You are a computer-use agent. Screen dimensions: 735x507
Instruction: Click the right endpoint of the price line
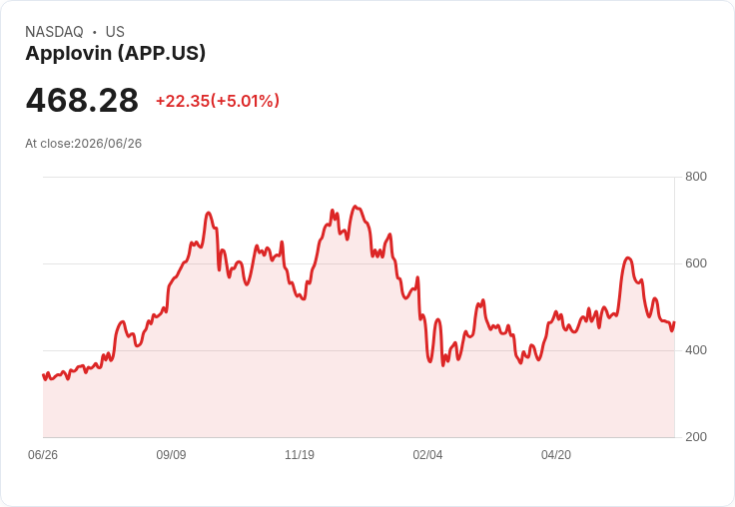674,322
